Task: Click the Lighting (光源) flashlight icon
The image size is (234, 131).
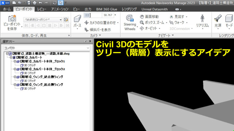Action: tap(218, 18)
